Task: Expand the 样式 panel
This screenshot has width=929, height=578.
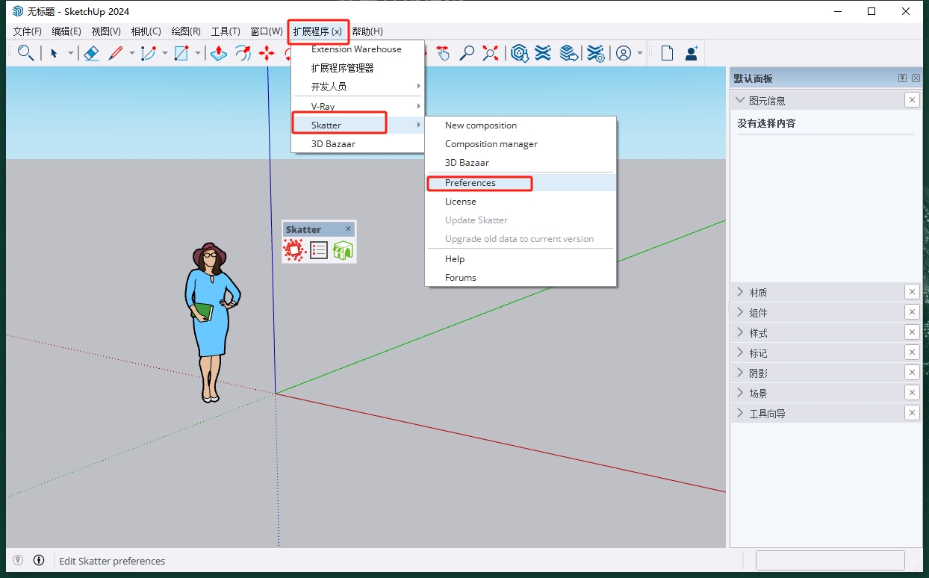Action: (740, 332)
